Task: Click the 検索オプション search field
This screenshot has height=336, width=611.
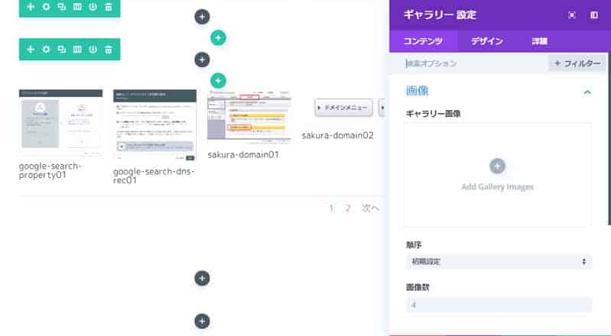Action: click(473, 63)
